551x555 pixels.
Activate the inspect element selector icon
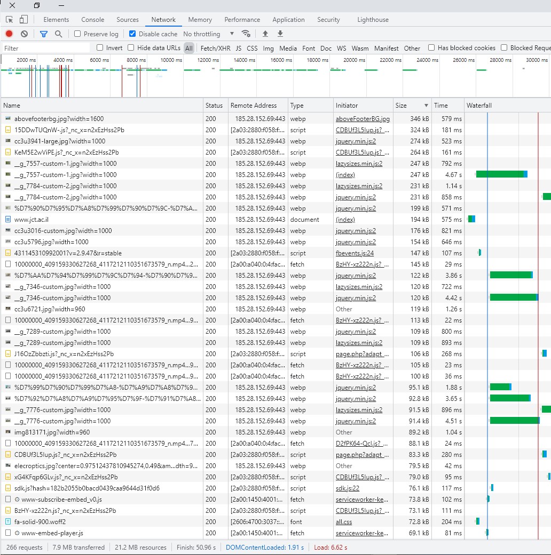(x=9, y=20)
